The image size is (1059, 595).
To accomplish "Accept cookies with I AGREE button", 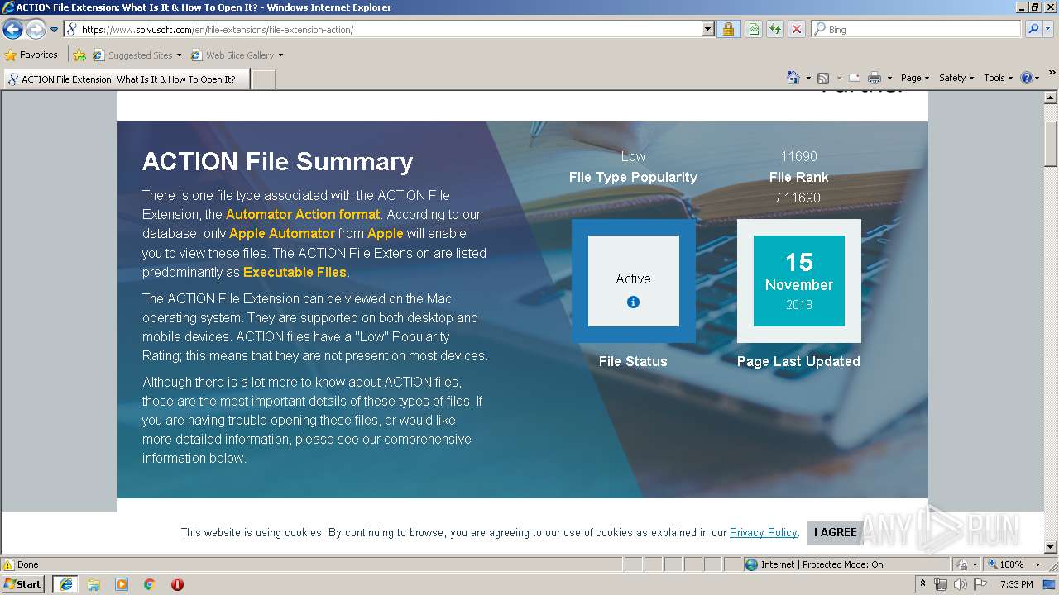I will [x=835, y=532].
